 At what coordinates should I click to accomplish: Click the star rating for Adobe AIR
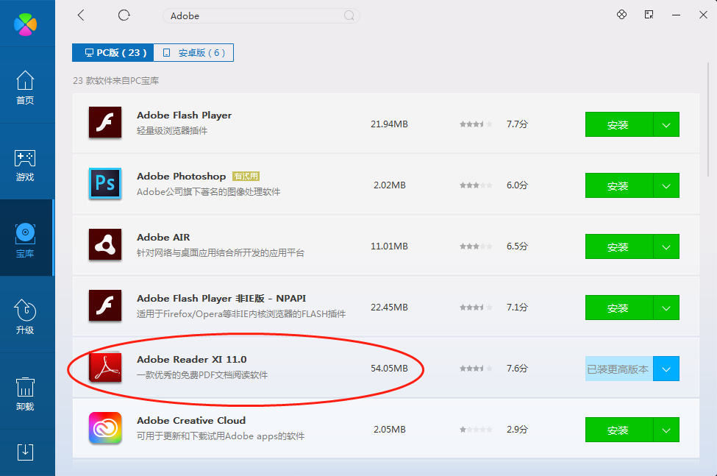[476, 246]
